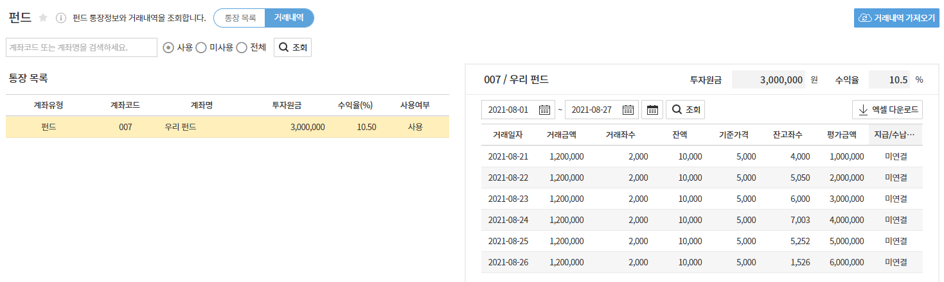Download transactions with 엑셀 다운로드
944x282 pixels.
click(x=887, y=110)
